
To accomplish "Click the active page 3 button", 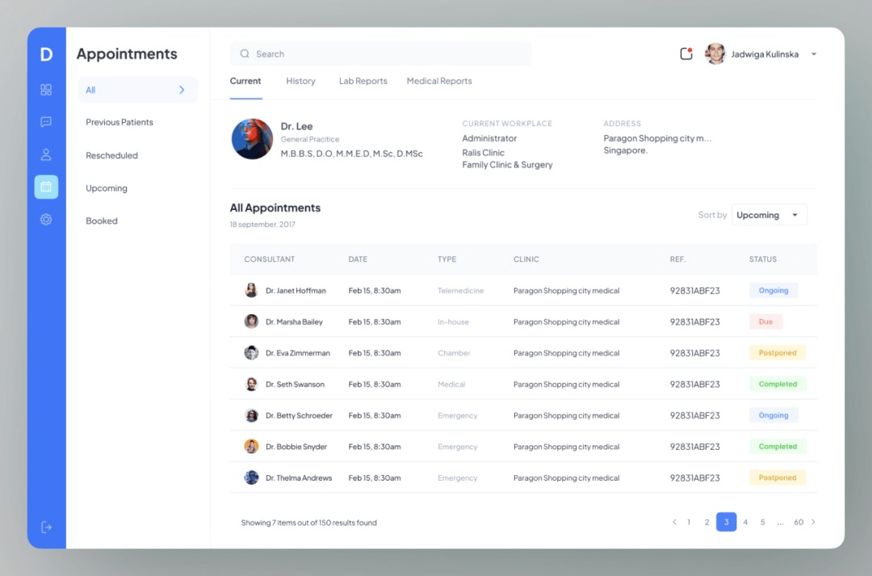I will click(727, 522).
